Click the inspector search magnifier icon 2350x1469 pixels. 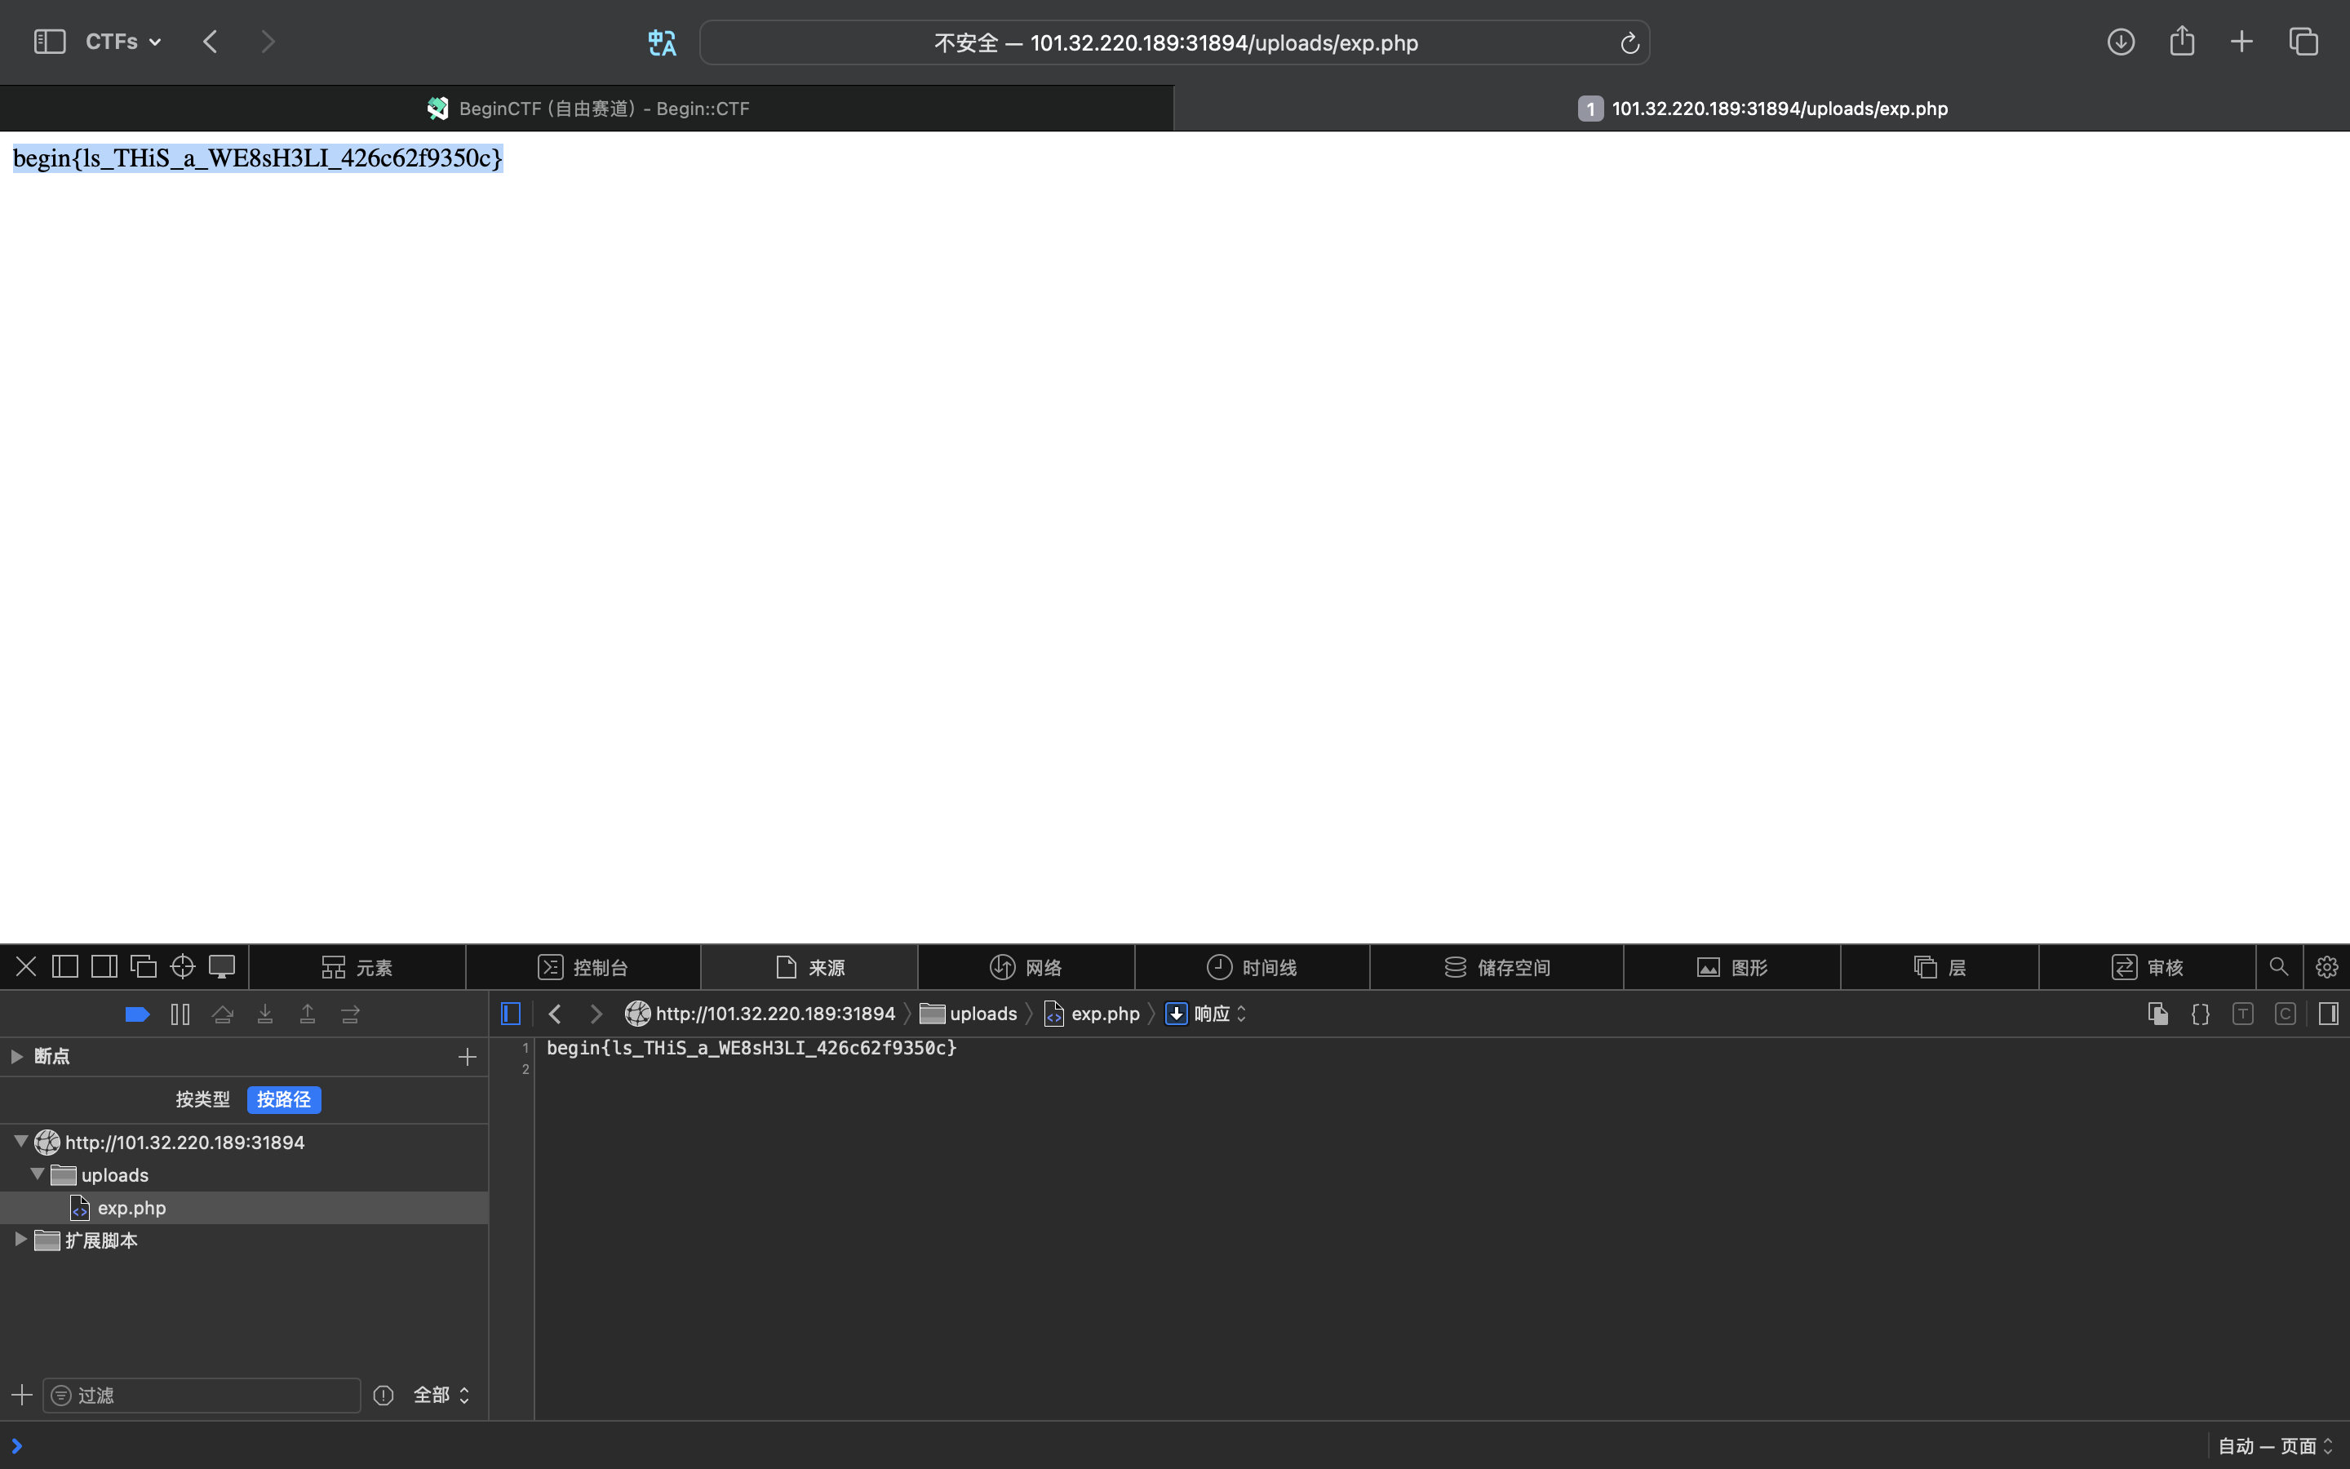click(2278, 967)
